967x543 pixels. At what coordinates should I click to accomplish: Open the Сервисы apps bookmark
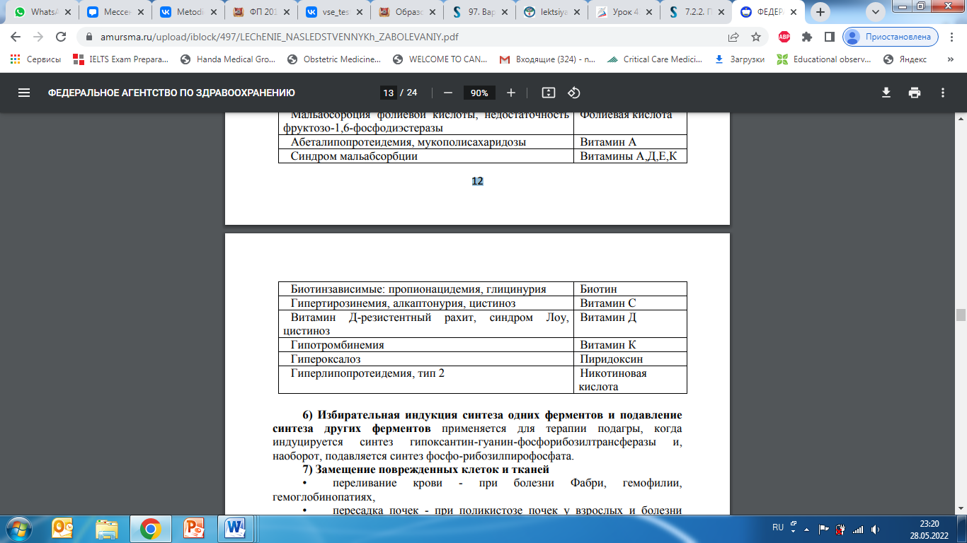(35, 59)
